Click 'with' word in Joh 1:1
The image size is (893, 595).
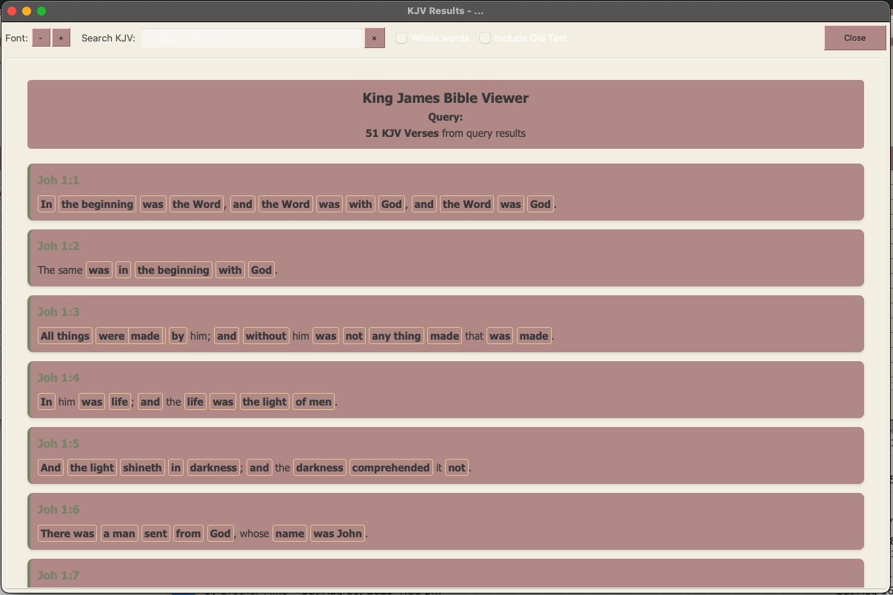[x=361, y=204]
